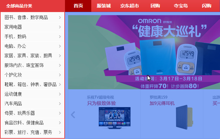Choose the 汽车用品 category
The image size is (220, 139).
[13, 103]
